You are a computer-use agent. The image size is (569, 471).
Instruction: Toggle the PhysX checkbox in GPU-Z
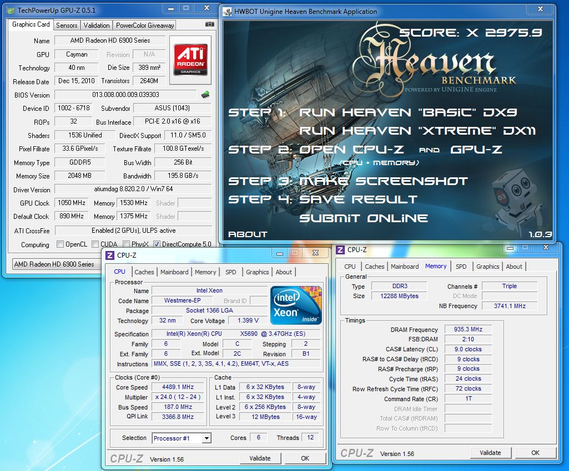(x=126, y=244)
